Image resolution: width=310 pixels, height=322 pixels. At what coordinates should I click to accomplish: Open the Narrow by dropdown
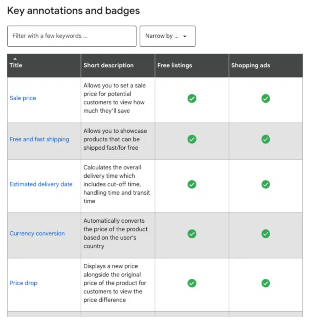(167, 36)
